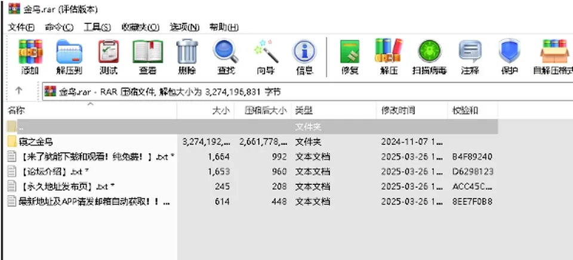Sort by the 修改时间 column header
The image size is (573, 260).
coord(412,111)
